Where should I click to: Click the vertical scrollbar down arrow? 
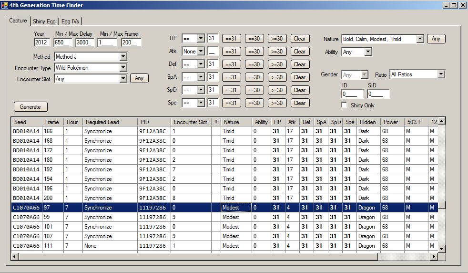point(442,249)
